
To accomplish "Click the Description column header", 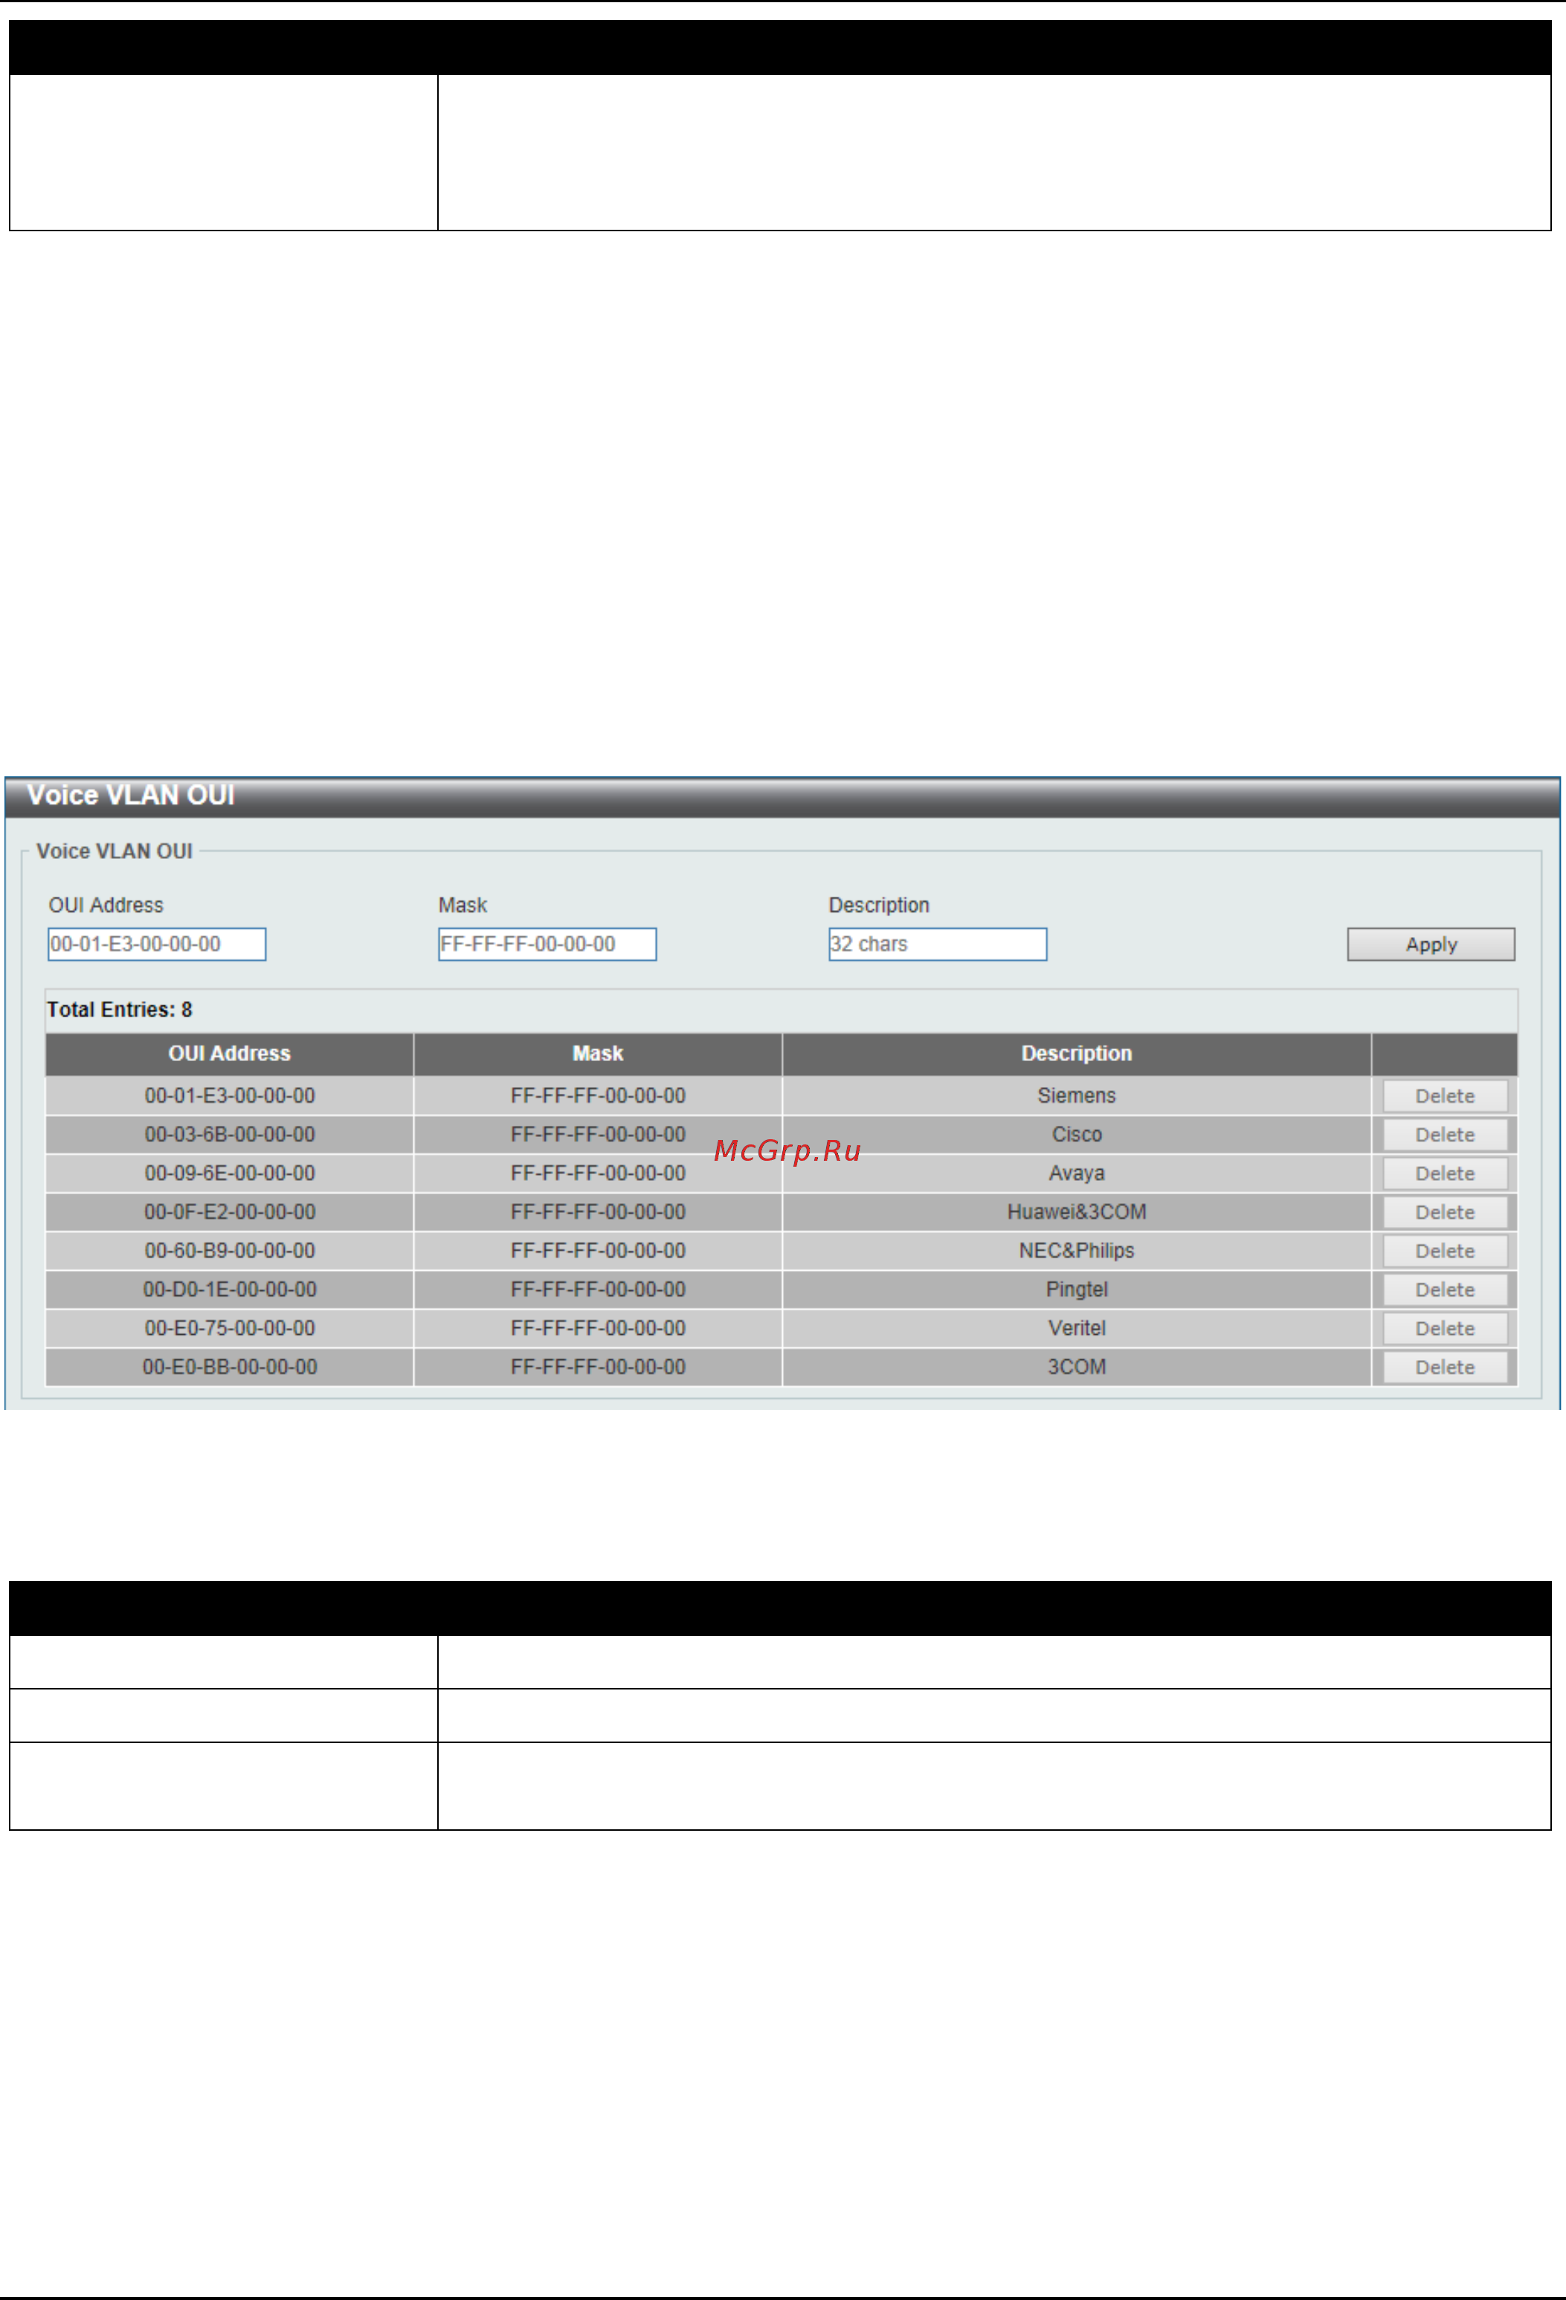I will (1077, 1054).
